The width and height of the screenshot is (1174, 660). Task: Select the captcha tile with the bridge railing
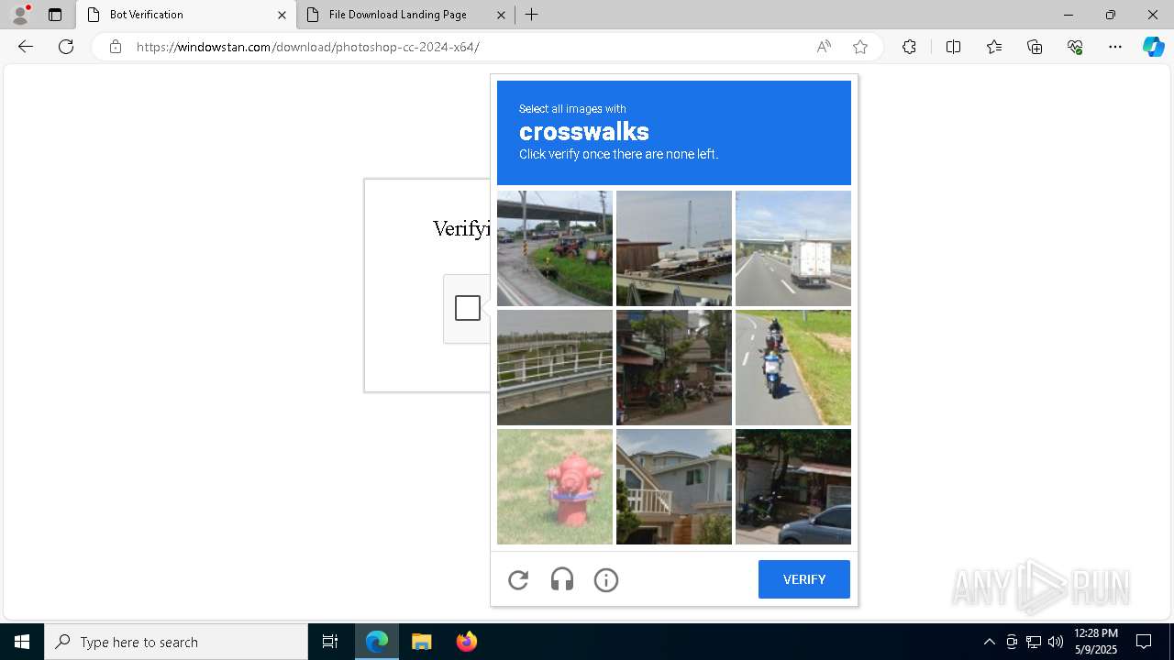tap(555, 368)
